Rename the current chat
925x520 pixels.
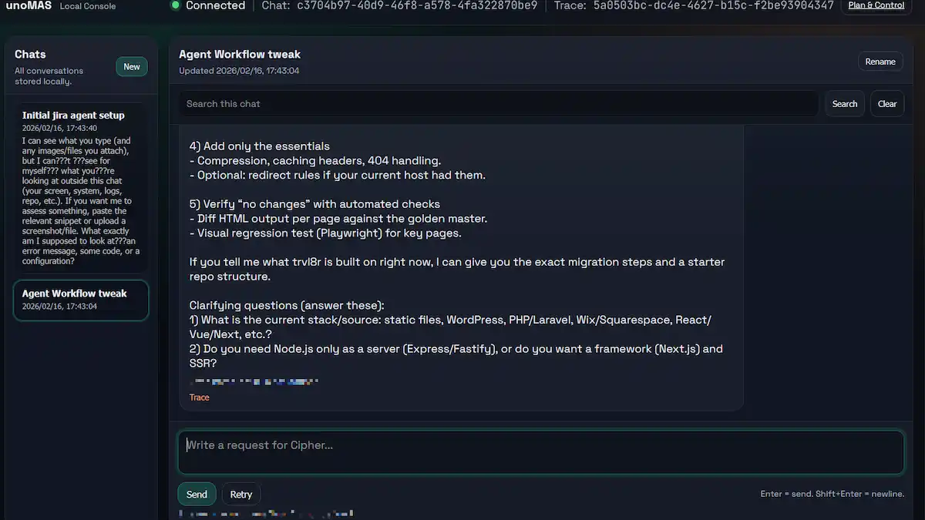click(x=880, y=62)
